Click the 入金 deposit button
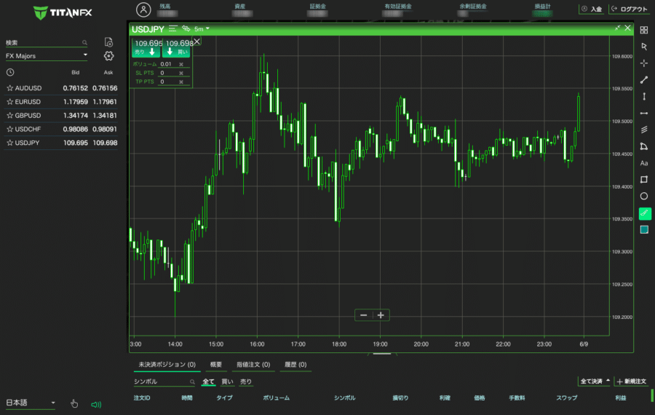The image size is (655, 415). click(592, 9)
